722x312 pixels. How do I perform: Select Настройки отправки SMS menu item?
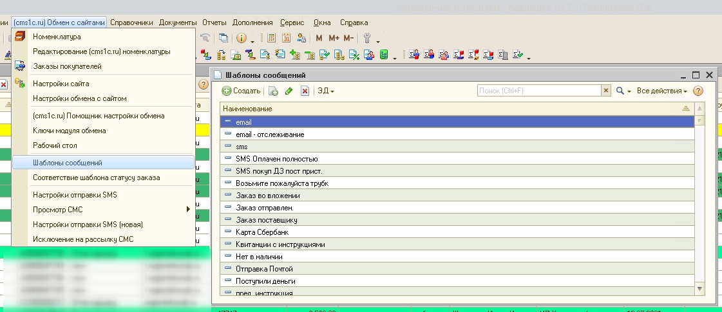pos(75,194)
